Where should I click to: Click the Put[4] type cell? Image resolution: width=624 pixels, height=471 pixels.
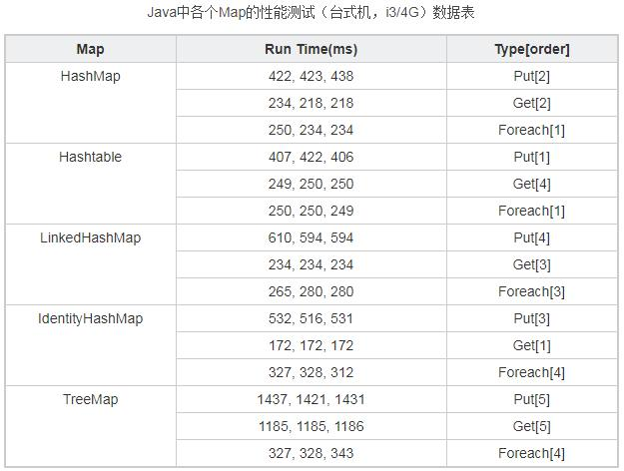(531, 237)
